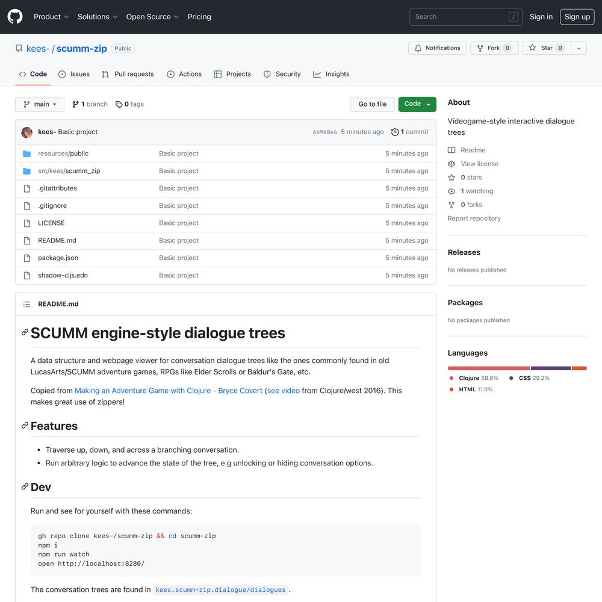This screenshot has height=602, width=602.
Task: Click the anchor icon beside SCUMM engine-style heading
Action: pos(25,332)
